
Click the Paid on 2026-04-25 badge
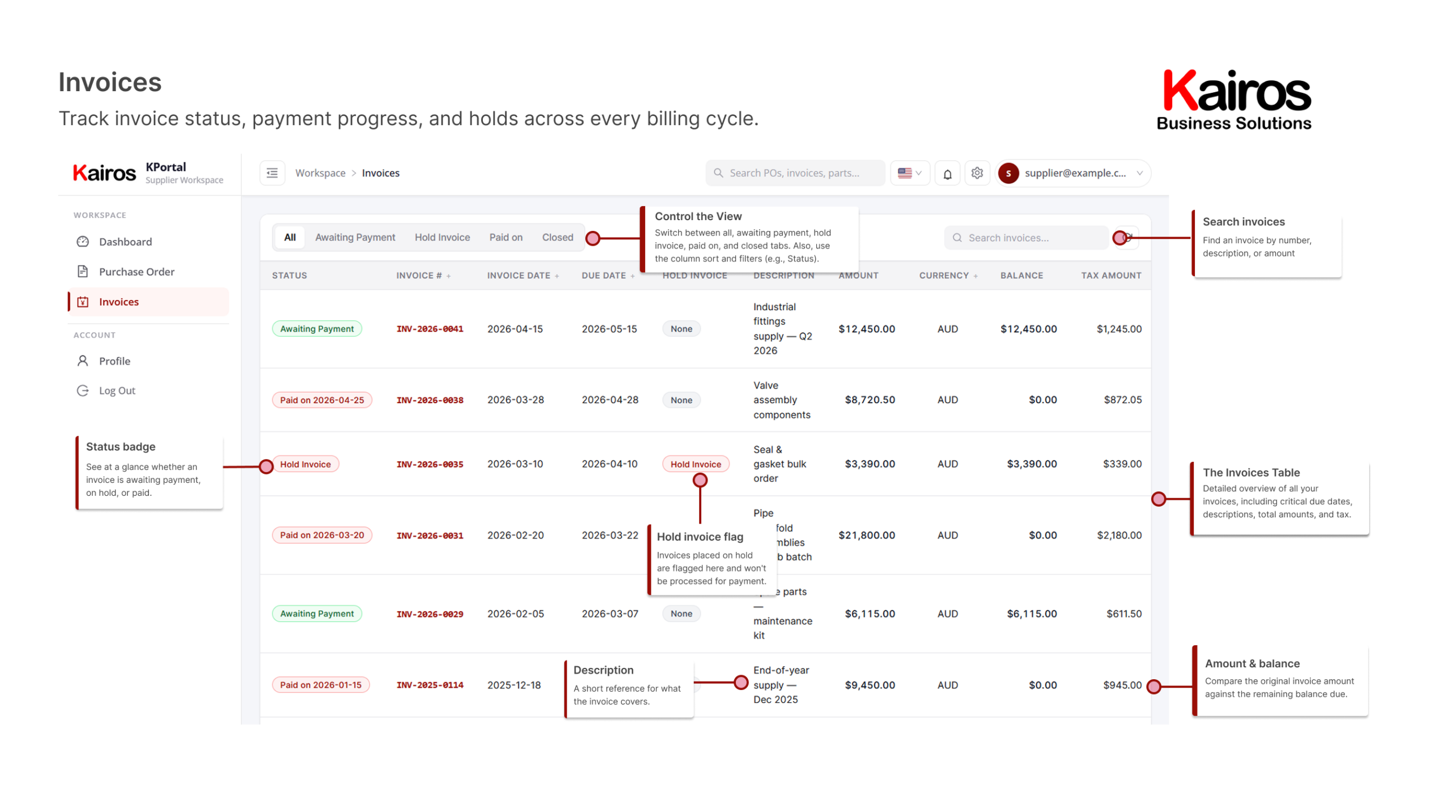(x=321, y=400)
